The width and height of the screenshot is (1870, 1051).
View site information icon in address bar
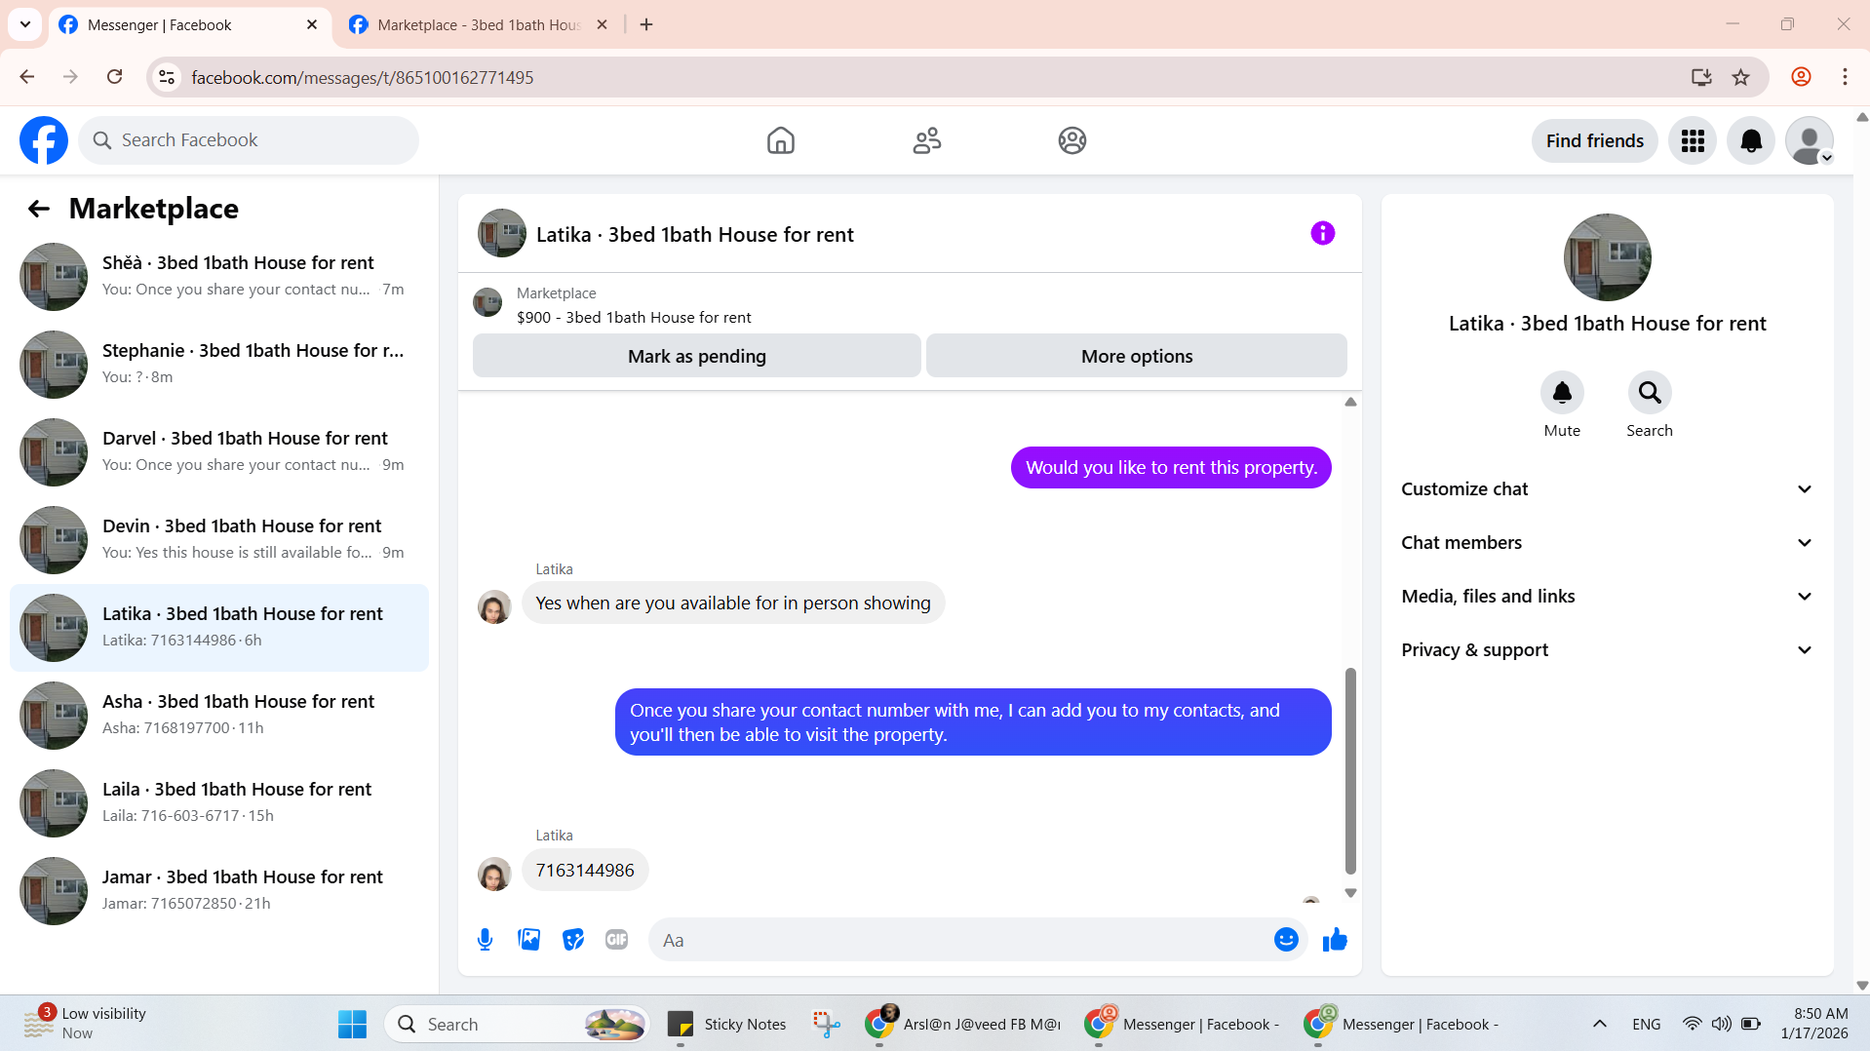tap(167, 77)
